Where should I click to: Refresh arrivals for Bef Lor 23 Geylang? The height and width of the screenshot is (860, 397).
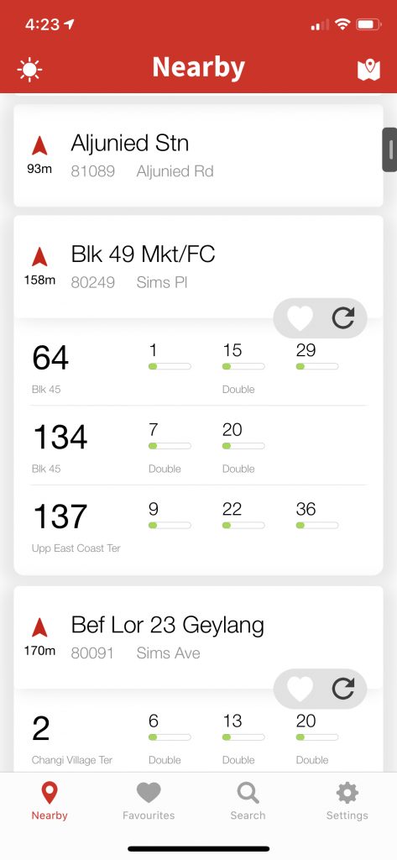343,689
